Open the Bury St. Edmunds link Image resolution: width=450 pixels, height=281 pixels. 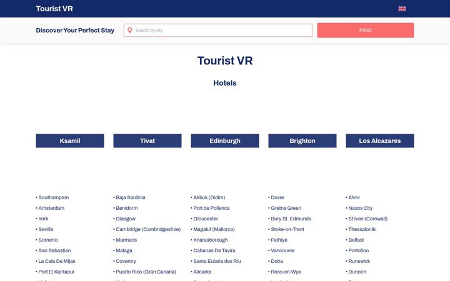pos(291,219)
